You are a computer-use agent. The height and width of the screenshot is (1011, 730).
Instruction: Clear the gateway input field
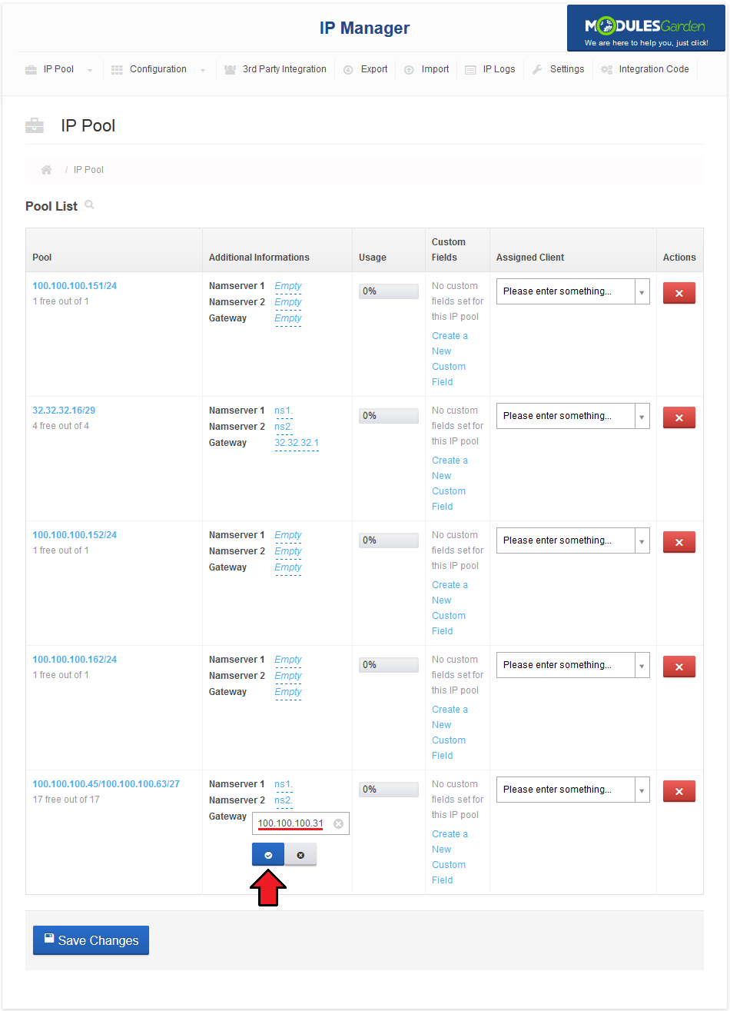(x=338, y=823)
